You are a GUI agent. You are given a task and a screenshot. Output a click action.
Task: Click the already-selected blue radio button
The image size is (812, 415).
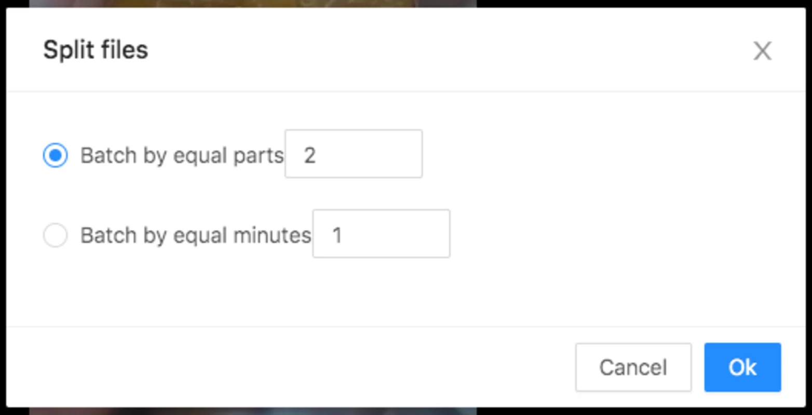point(55,155)
